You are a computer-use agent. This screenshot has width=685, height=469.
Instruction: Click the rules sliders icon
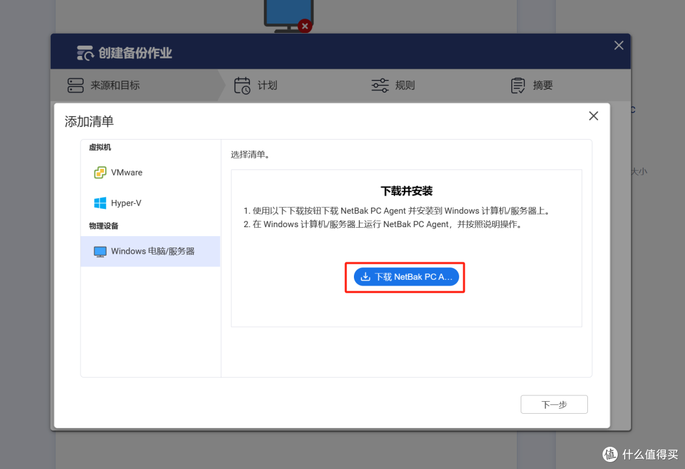(380, 85)
